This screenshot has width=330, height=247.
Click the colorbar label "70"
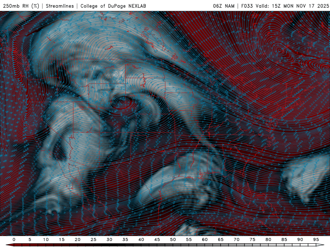(x=236, y=240)
